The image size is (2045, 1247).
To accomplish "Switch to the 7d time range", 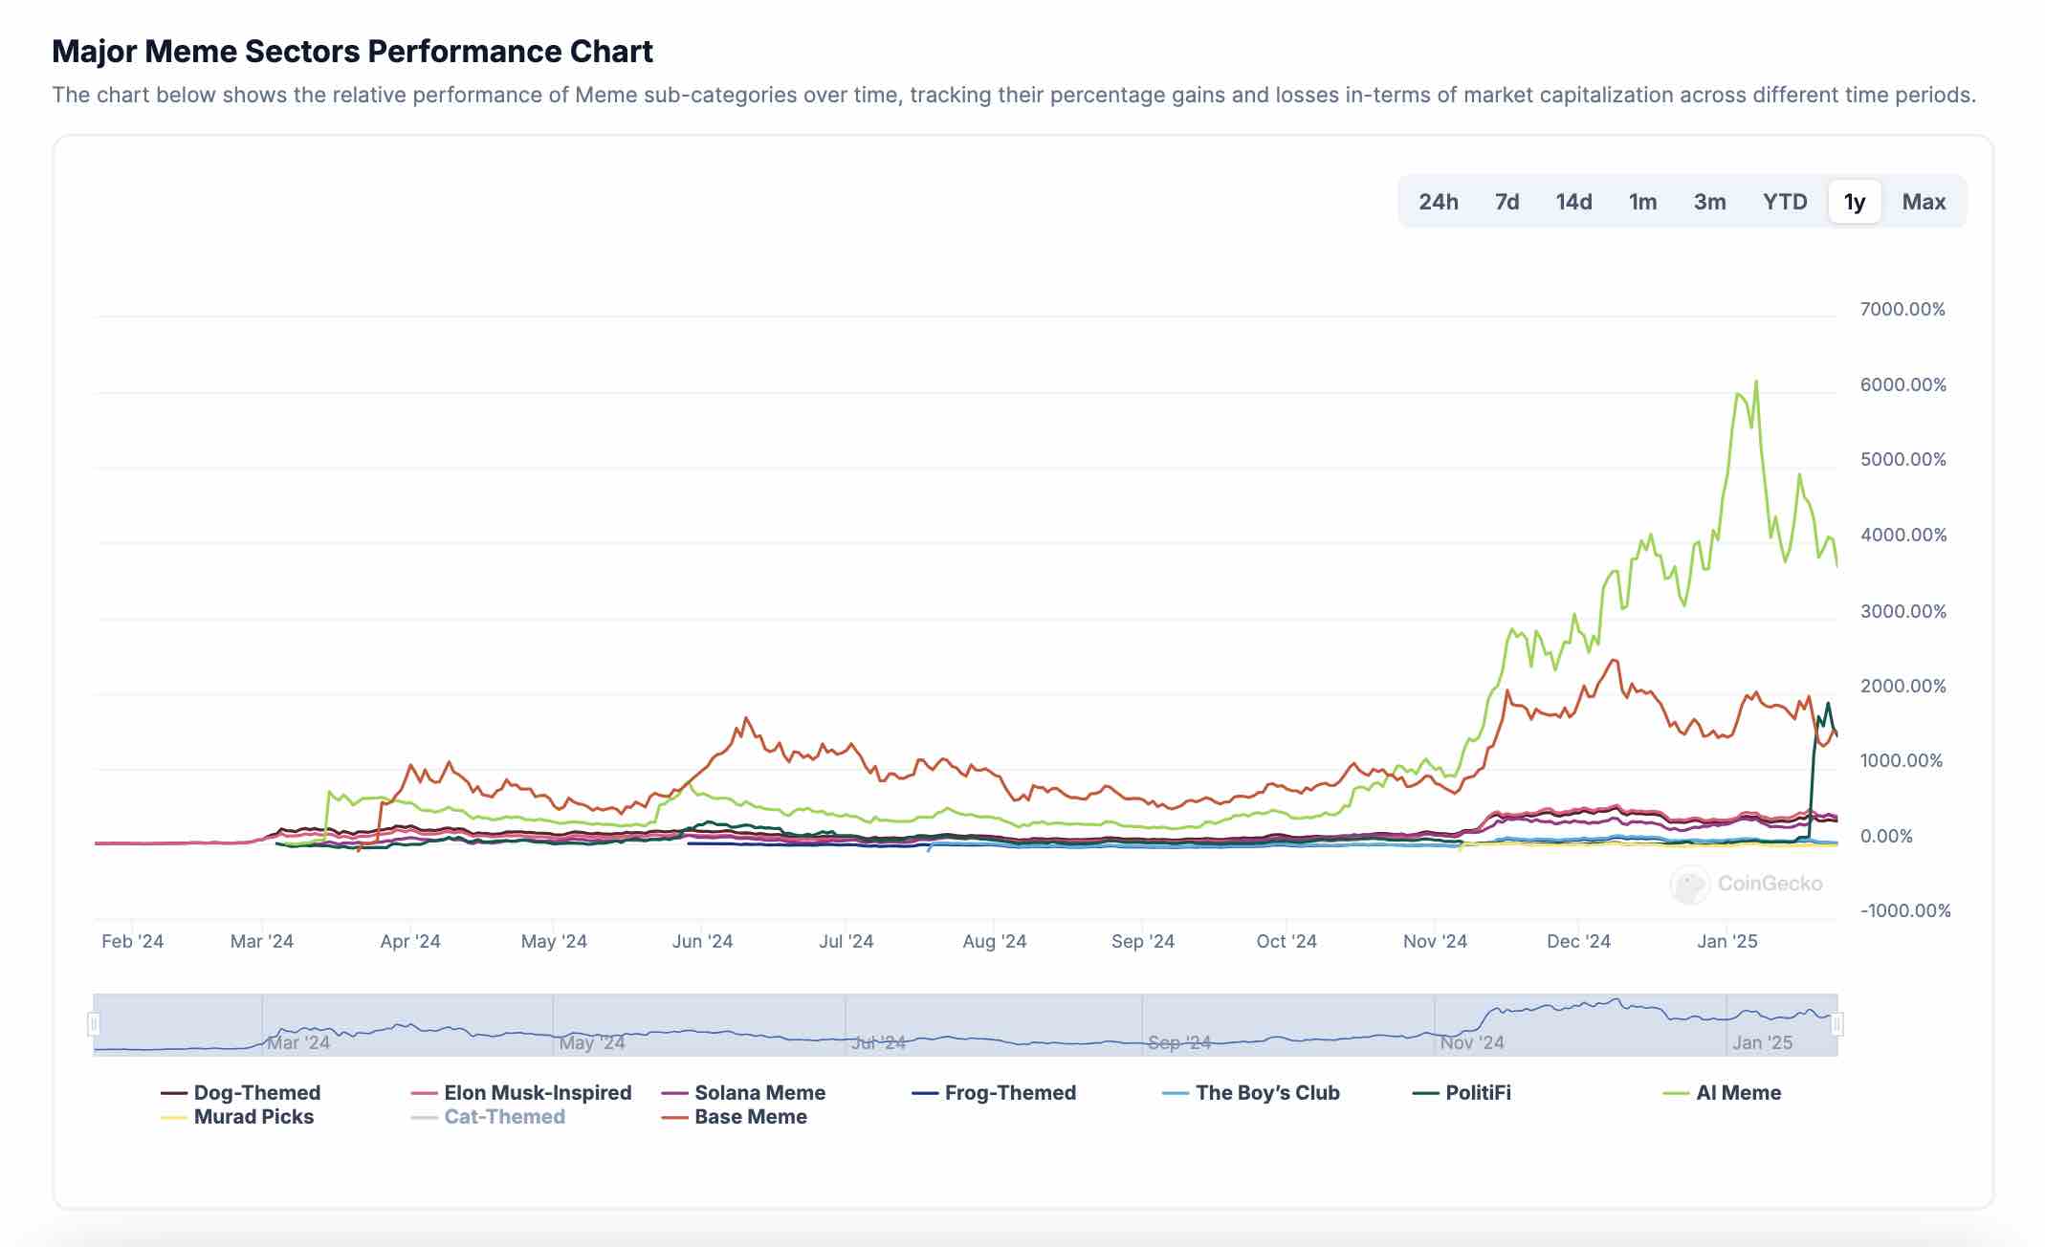I will point(1506,202).
